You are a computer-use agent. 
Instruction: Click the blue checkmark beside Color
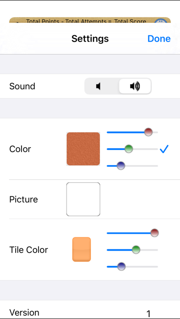click(x=164, y=149)
